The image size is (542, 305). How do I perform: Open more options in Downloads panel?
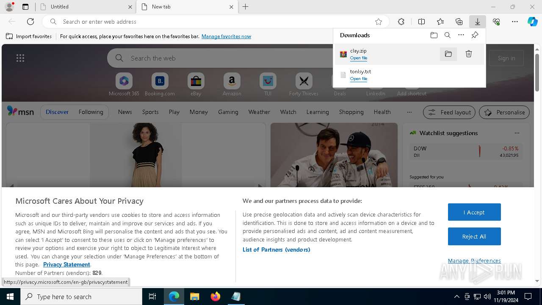coord(461,35)
